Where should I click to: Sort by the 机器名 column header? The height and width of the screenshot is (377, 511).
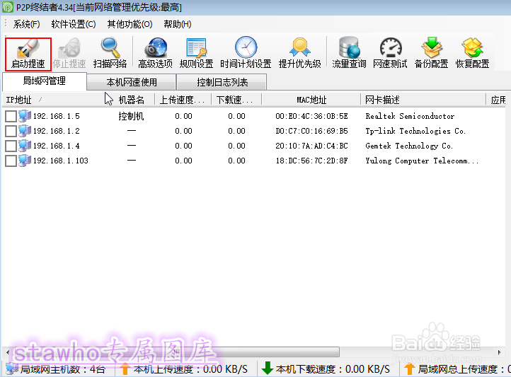(x=132, y=100)
